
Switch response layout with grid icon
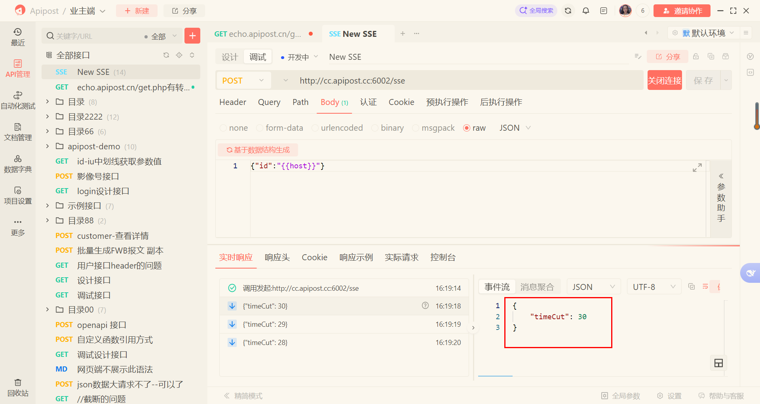718,363
